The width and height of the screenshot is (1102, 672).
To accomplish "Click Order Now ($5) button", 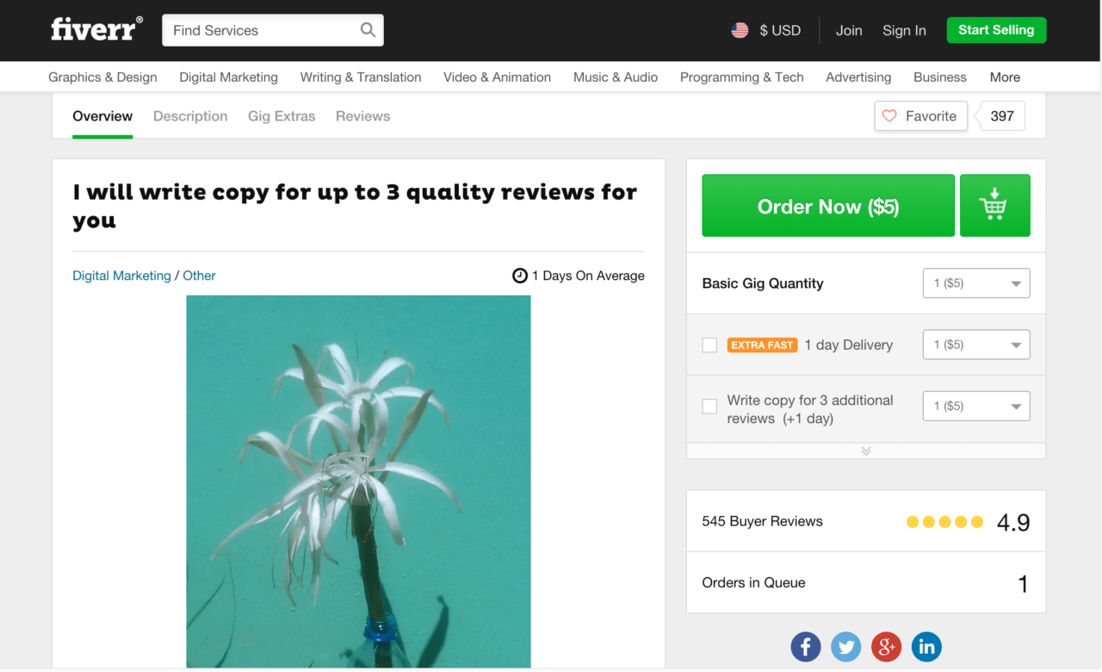I will coord(828,205).
